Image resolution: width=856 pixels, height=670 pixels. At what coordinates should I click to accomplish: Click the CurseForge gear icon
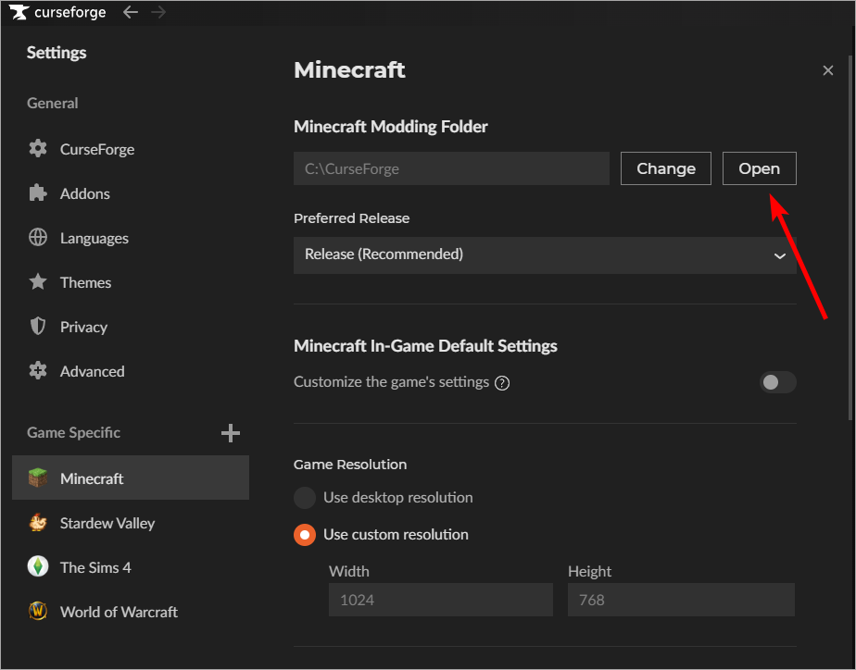tap(38, 149)
